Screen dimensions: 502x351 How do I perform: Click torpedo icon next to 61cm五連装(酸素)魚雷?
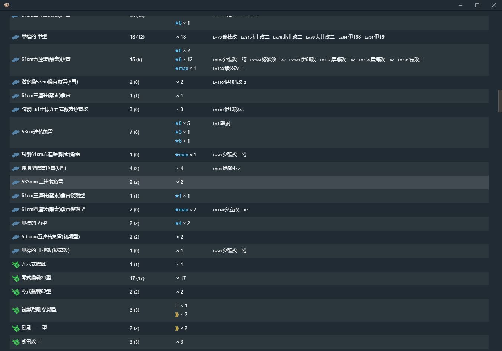tap(15, 60)
